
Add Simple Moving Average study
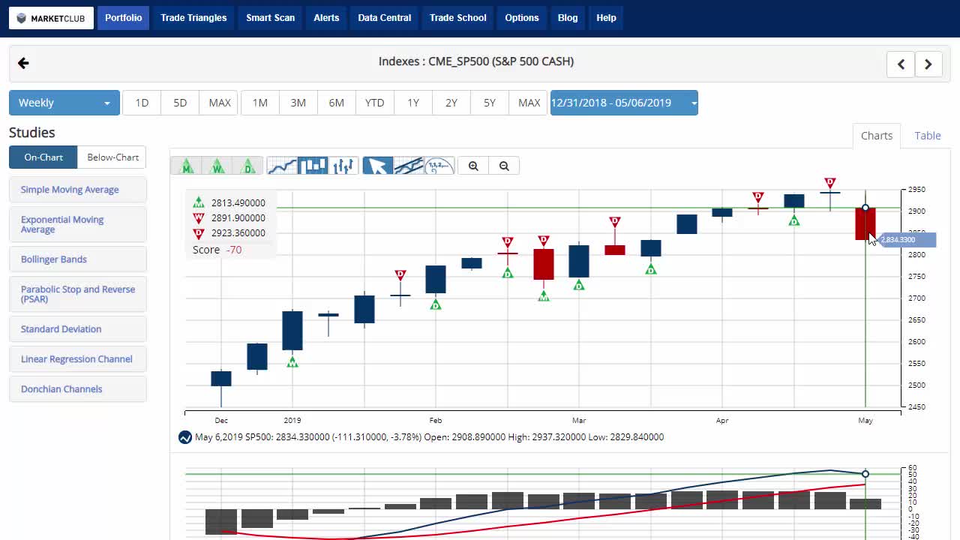78,190
